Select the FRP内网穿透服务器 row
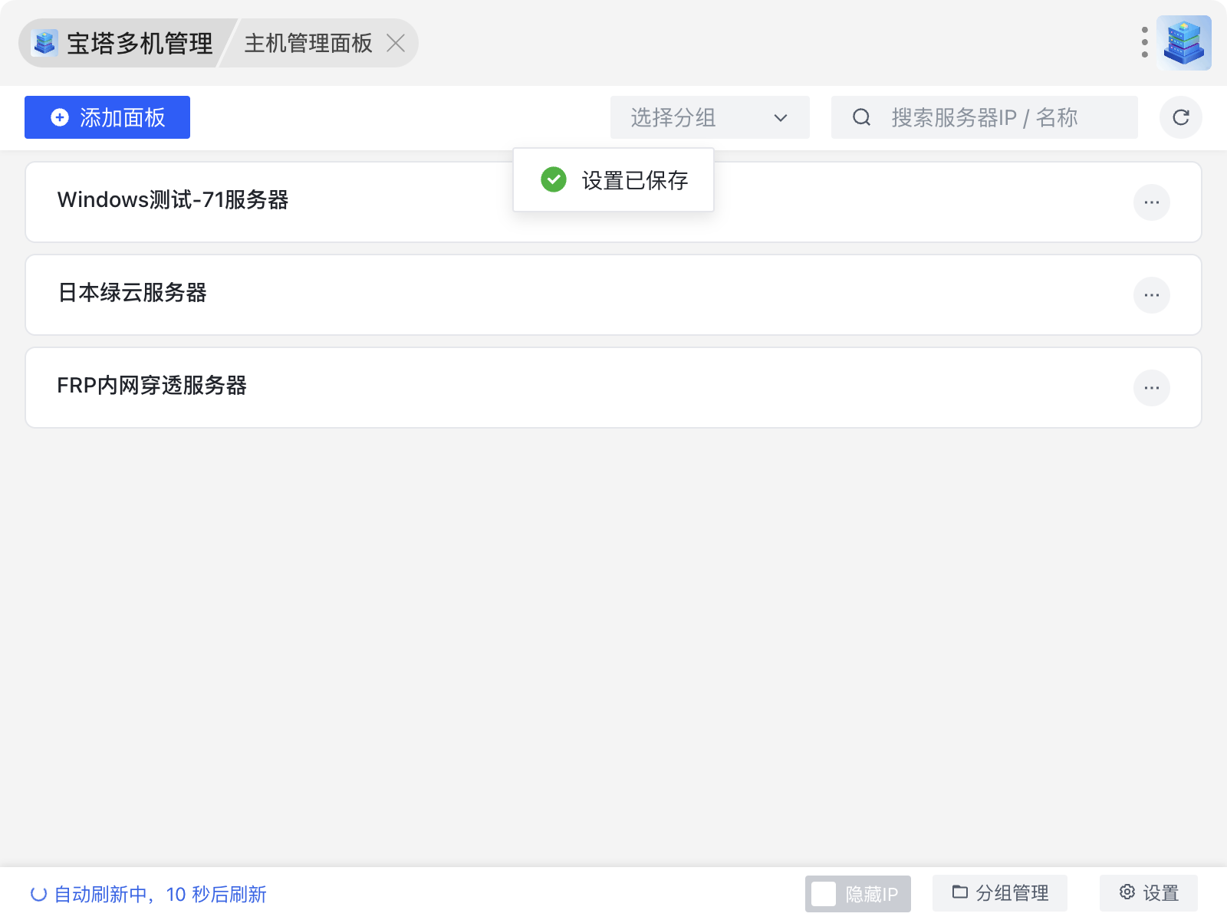Image resolution: width=1227 pixels, height=920 pixels. tap(613, 388)
